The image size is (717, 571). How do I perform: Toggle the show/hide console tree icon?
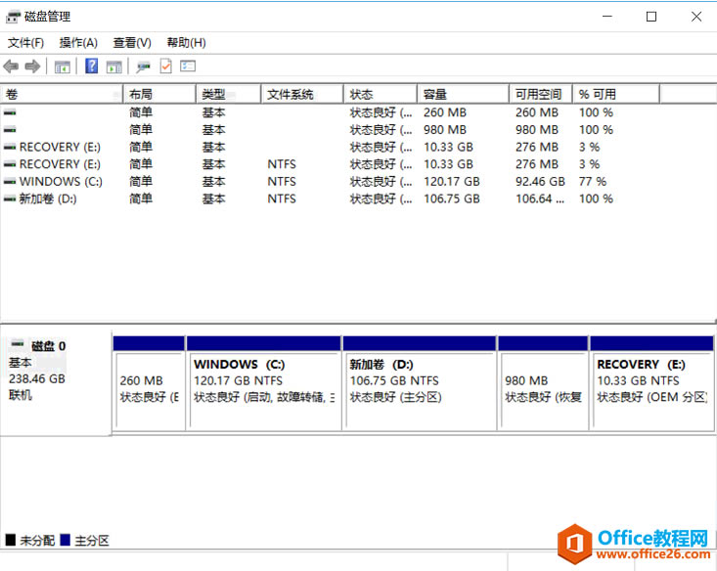click(63, 66)
